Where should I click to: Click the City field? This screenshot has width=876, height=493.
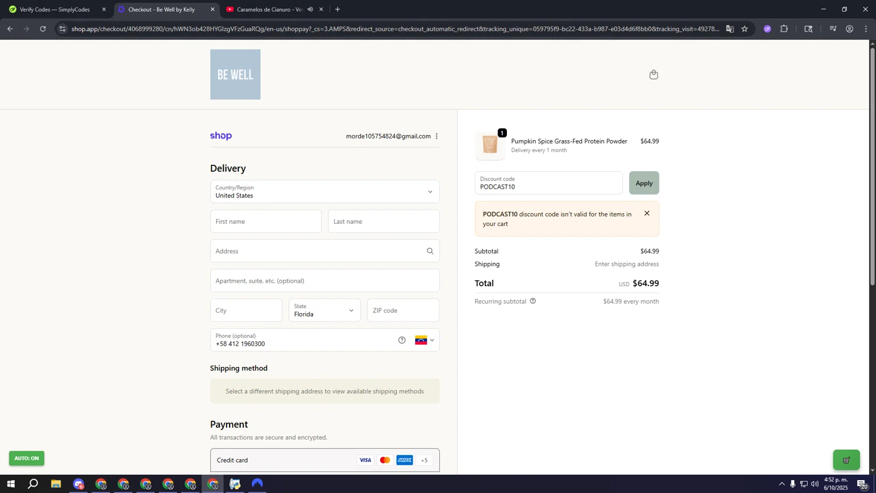pyautogui.click(x=246, y=310)
